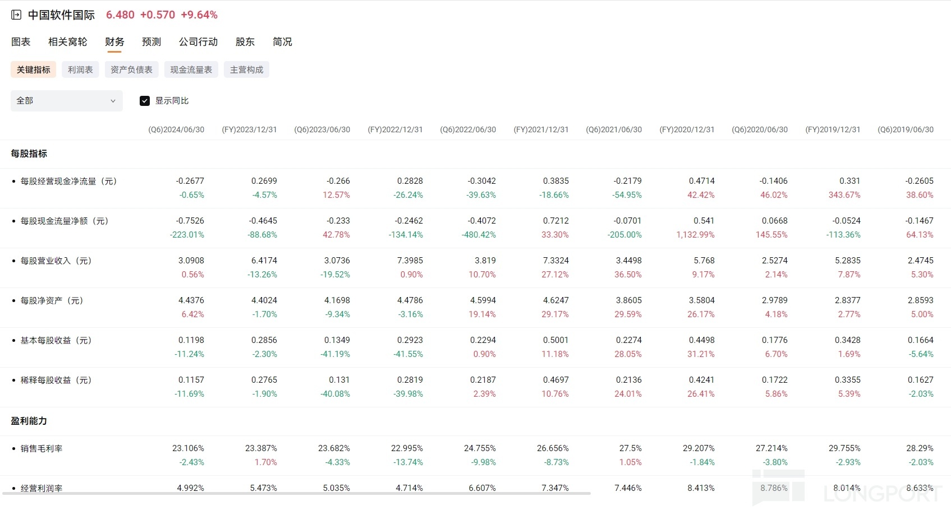The width and height of the screenshot is (951, 515).
Task: Click the sidebar expand icon beside 中国软件国际
Action: click(x=16, y=15)
